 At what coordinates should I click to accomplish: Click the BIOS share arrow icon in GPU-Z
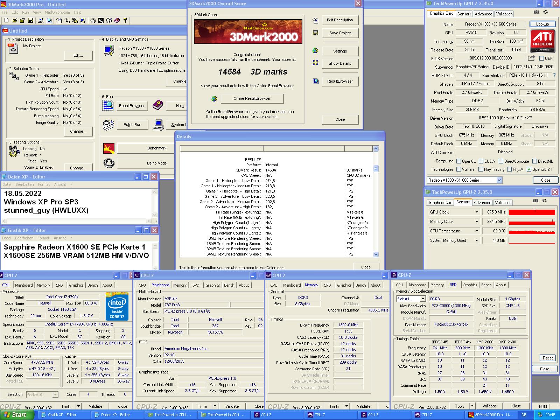click(x=531, y=58)
